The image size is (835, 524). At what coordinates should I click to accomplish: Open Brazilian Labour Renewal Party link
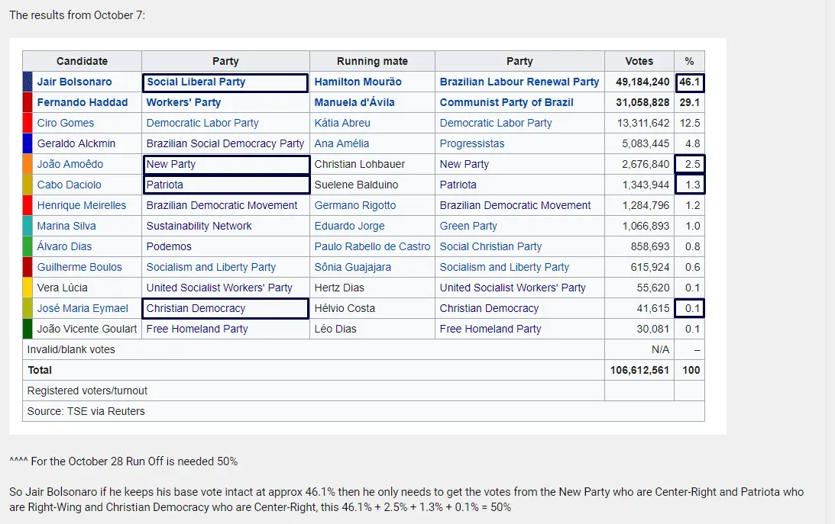tap(519, 82)
